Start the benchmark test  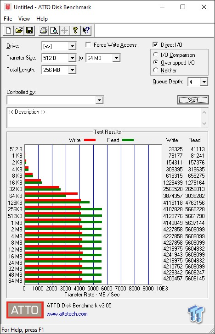193,100
